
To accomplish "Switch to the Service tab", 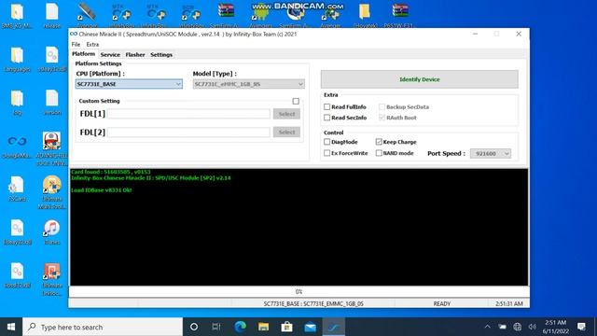I will [110, 54].
